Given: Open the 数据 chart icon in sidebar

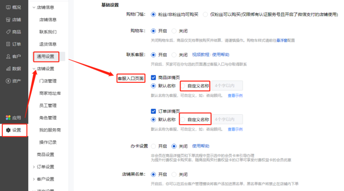Looking at the screenshot, I should pos(8,69).
